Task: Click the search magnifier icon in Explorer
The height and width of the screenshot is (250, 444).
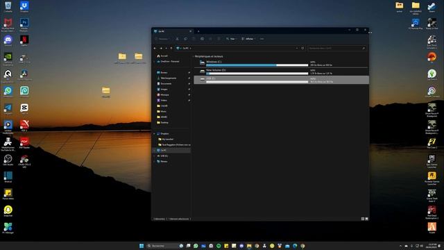Action: point(364,48)
